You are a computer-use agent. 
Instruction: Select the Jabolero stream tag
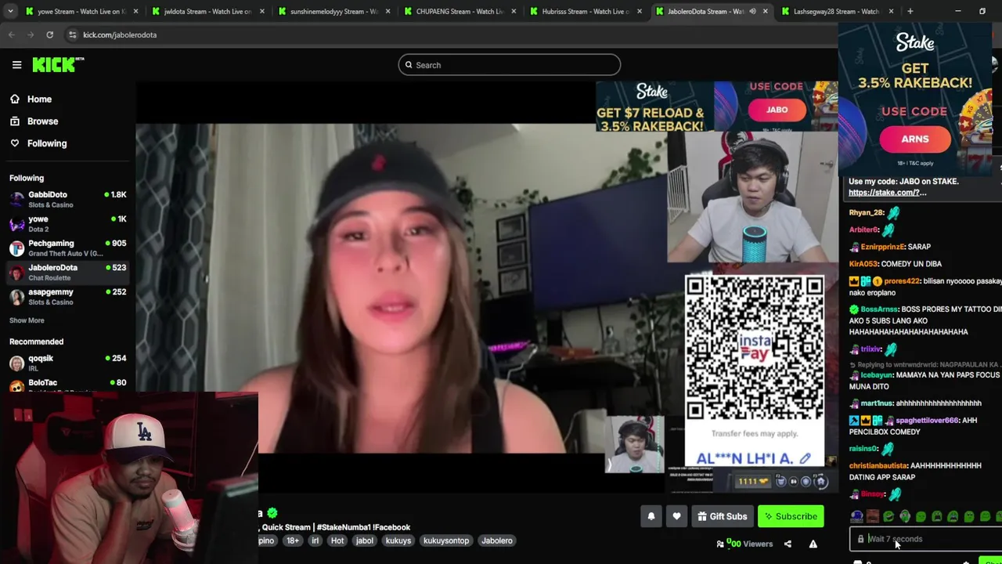(497, 540)
